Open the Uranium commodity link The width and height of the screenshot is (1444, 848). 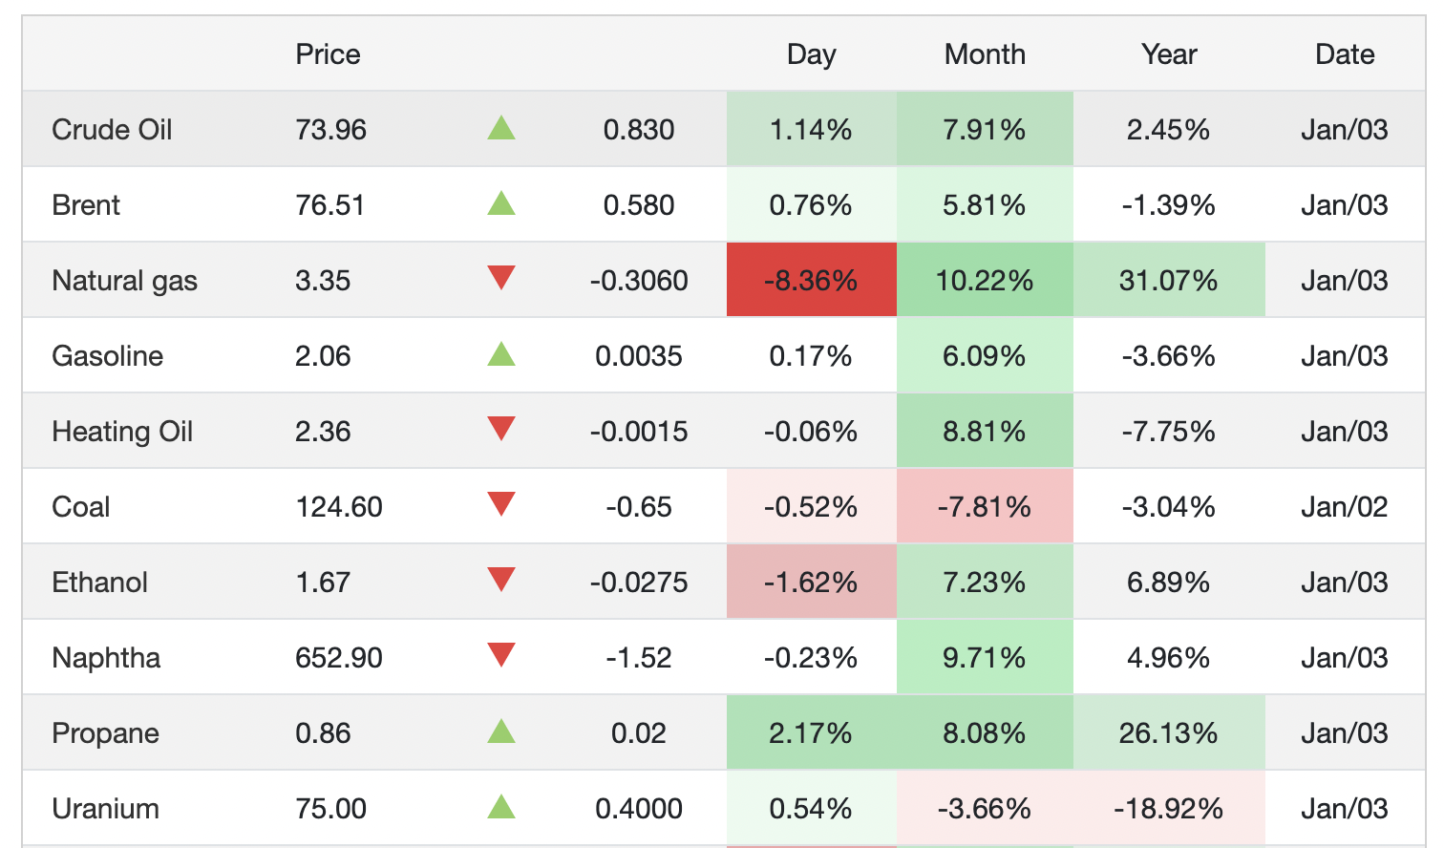[x=105, y=809]
